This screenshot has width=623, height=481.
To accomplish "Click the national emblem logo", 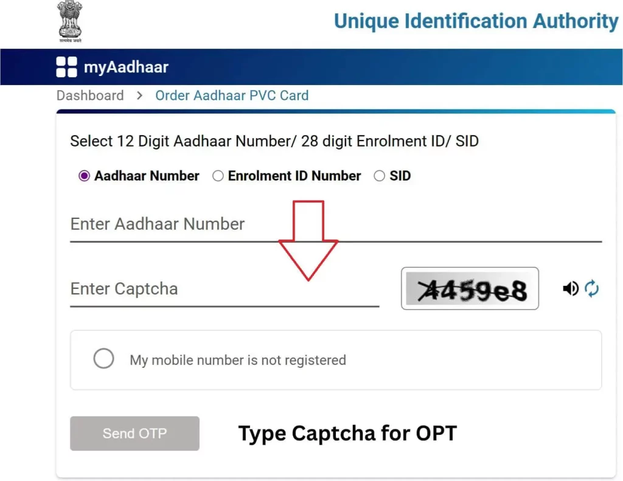I will point(69,21).
